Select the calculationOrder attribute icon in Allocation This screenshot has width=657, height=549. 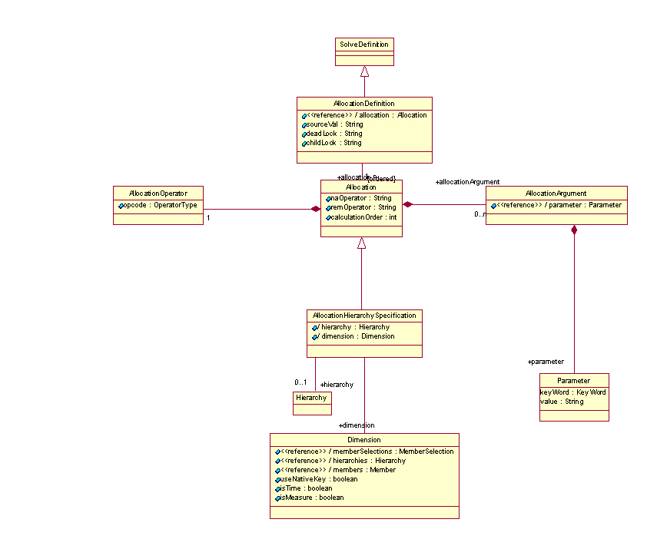[x=328, y=217]
